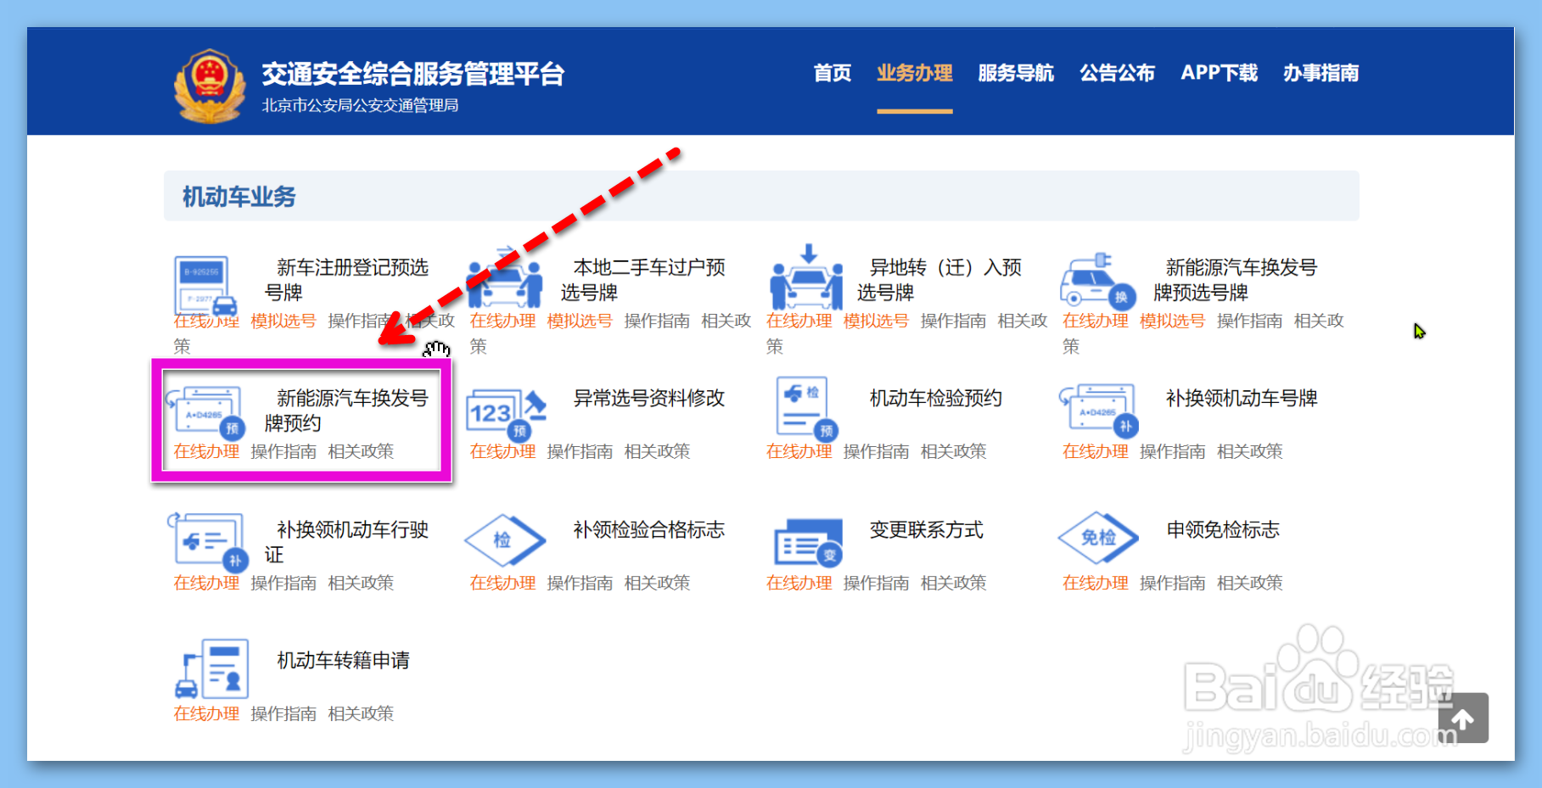Click the scroll-to-top arrow button

(x=1463, y=719)
